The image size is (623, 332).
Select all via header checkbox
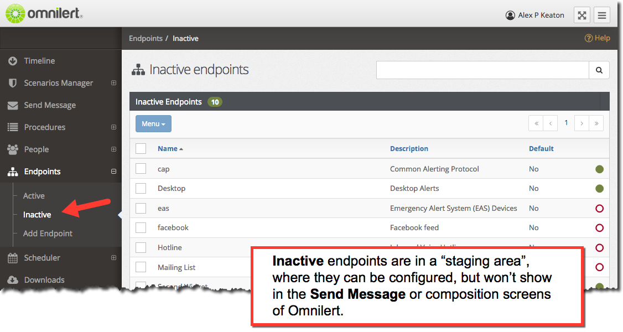coord(141,148)
